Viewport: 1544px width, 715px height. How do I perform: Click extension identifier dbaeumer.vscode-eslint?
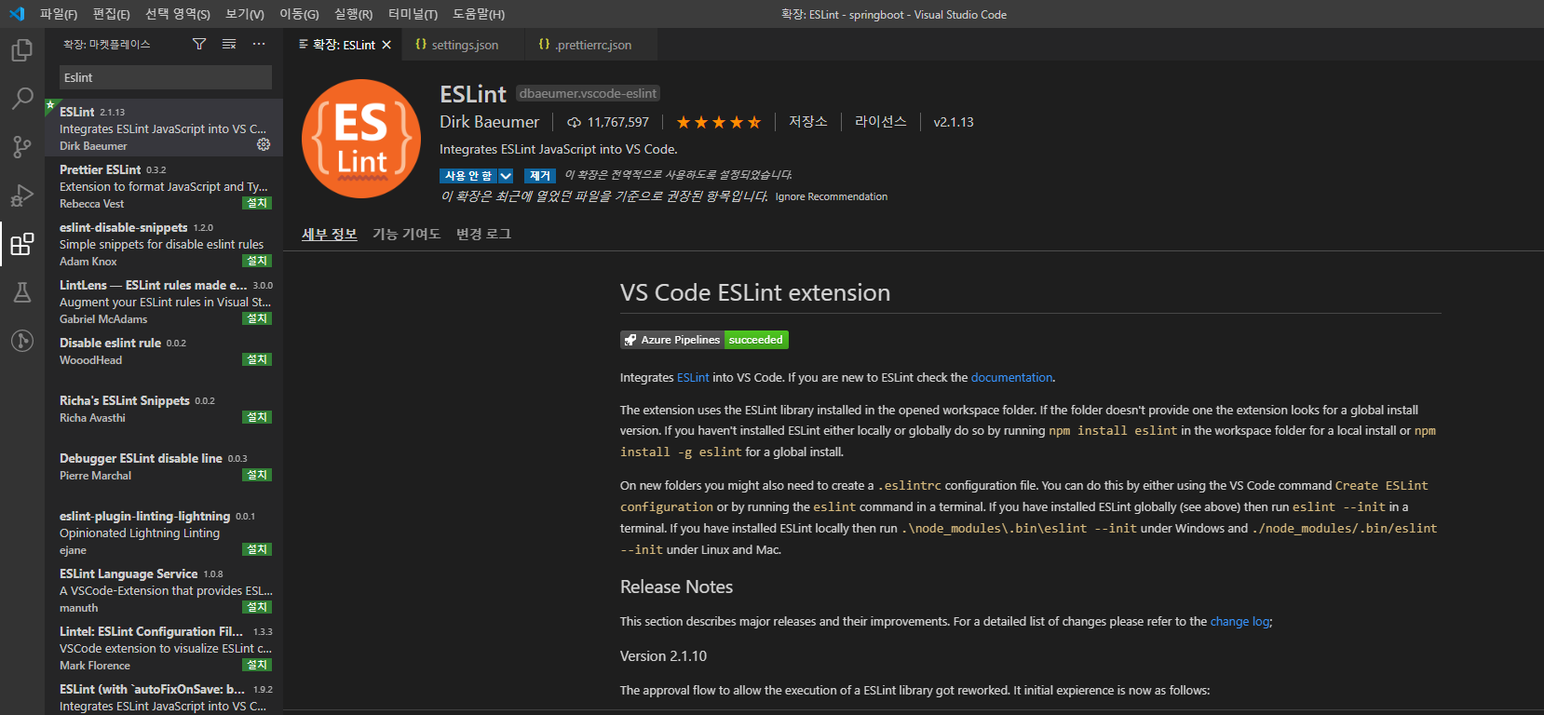pos(589,93)
